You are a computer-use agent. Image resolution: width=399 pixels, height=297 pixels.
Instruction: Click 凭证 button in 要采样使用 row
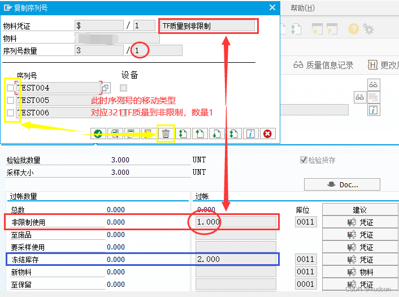point(360,247)
